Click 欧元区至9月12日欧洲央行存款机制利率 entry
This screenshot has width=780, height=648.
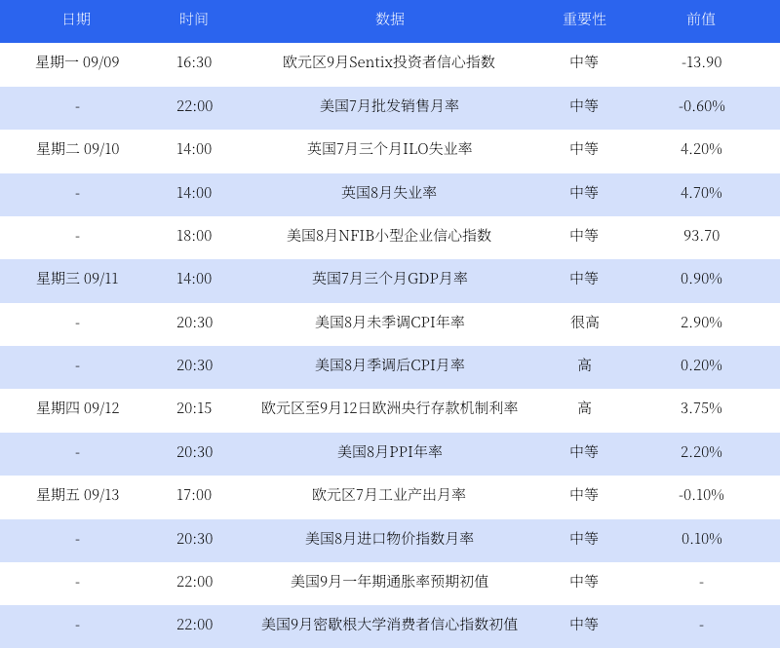coord(389,408)
